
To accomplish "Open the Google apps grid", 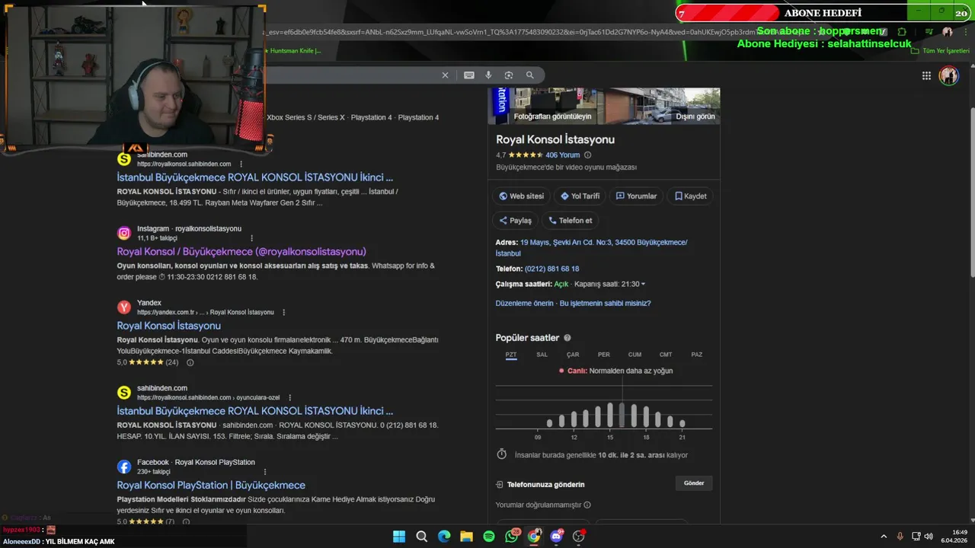I will click(x=926, y=75).
